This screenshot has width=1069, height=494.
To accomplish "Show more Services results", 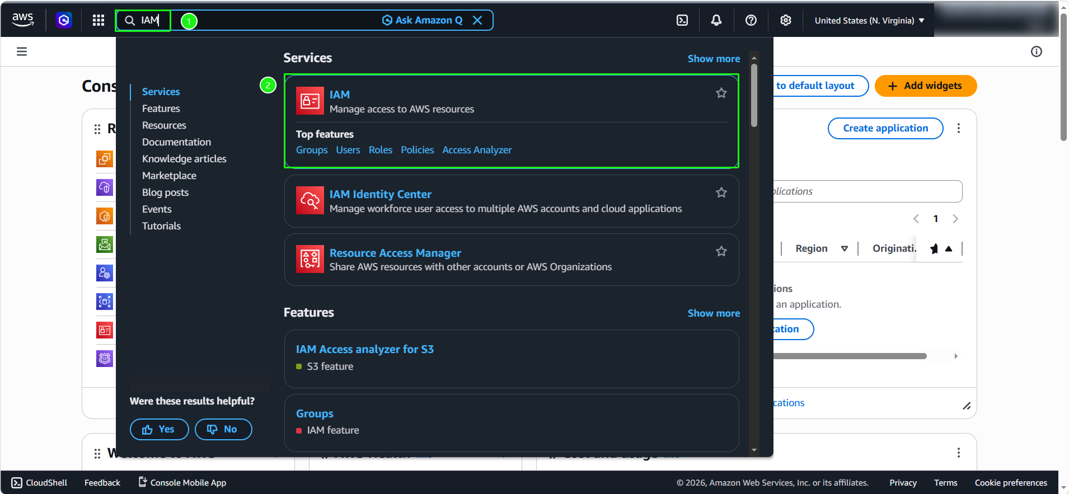I will (714, 59).
